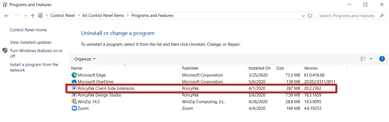Expand the view options dropdown arrow
The height and width of the screenshot is (122, 389).
371,59
